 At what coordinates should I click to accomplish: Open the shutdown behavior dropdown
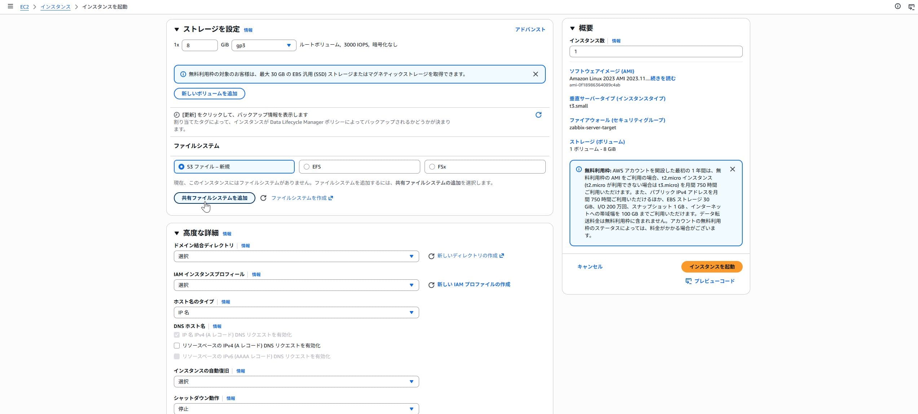295,409
